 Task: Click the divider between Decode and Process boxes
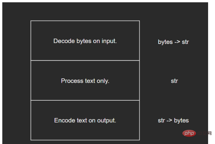coord(85,60)
